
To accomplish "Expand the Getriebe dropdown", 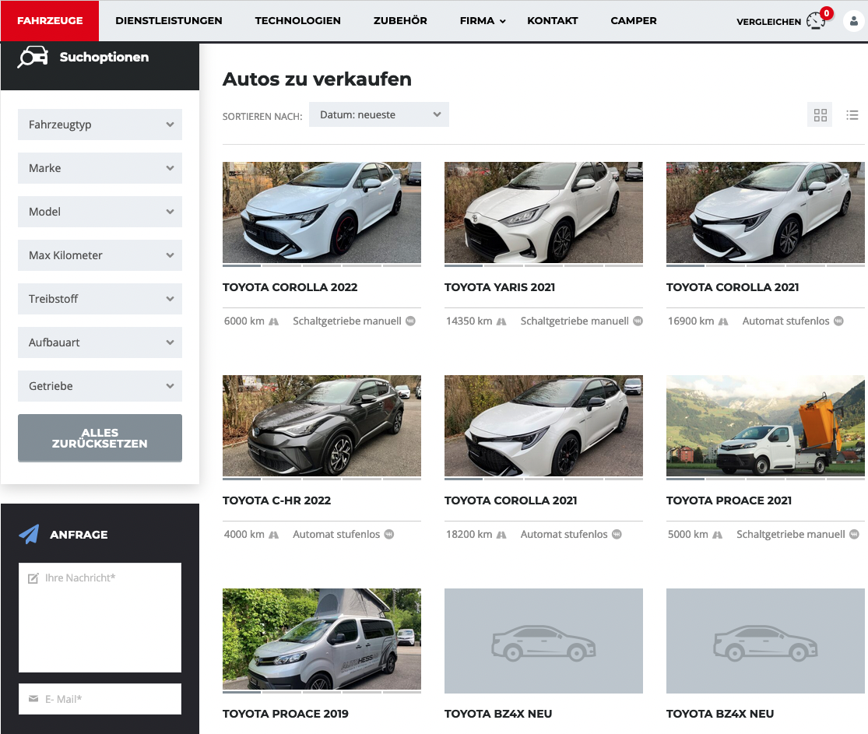I will pos(100,386).
